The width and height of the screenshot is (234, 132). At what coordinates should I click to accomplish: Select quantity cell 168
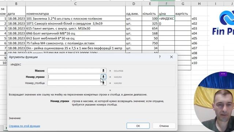pyautogui.click(x=150, y=33)
